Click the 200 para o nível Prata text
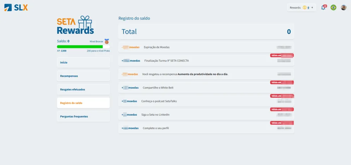This screenshot has height=165, width=351. [x=98, y=51]
